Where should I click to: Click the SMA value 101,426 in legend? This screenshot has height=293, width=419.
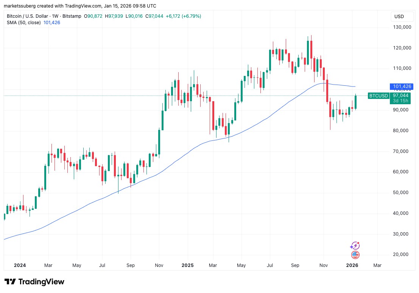click(x=52, y=23)
